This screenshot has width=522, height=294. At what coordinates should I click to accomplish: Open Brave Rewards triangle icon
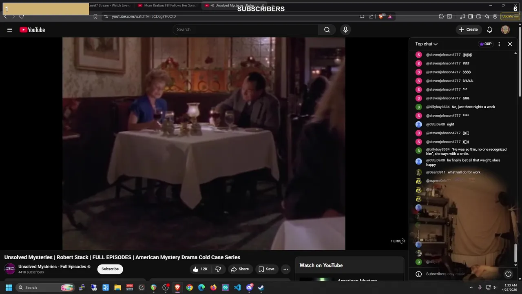click(390, 16)
